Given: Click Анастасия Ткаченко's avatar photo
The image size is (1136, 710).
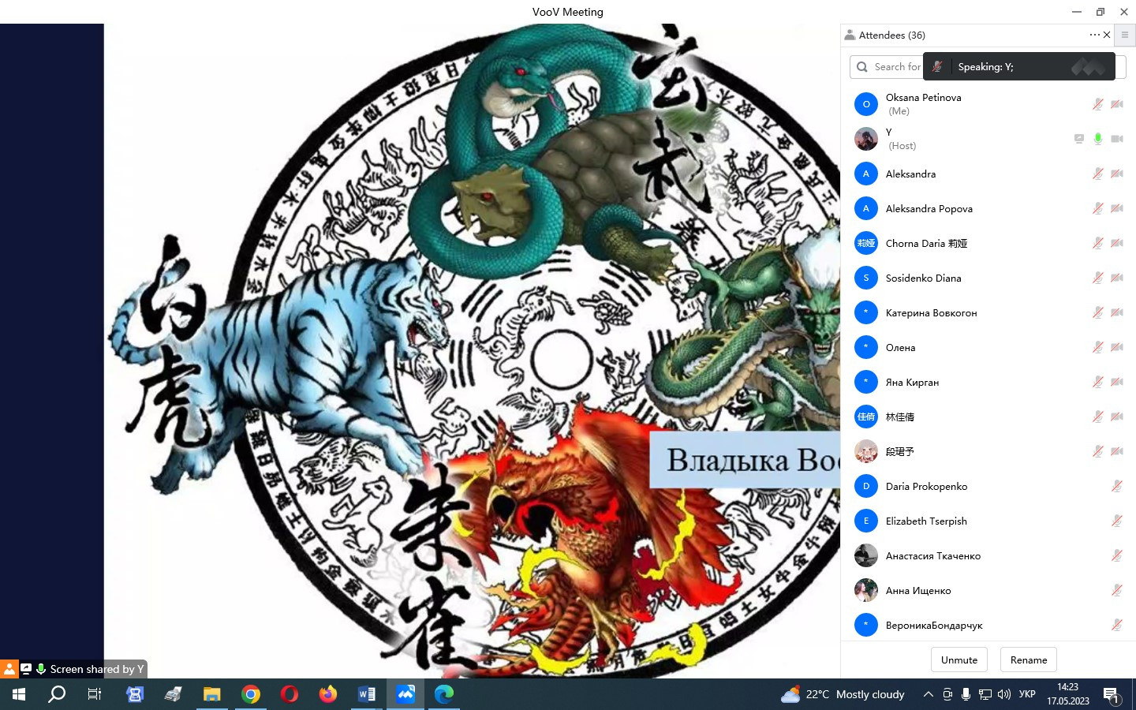Looking at the screenshot, I should click(866, 555).
